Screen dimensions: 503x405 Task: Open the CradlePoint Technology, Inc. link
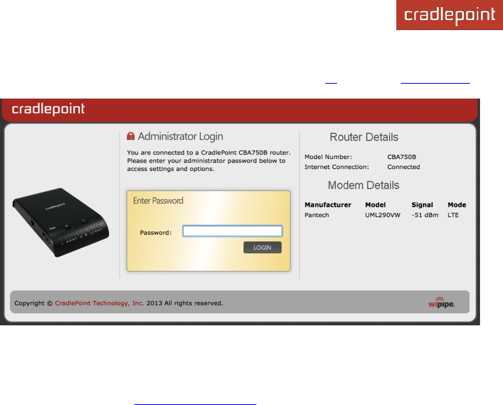click(99, 303)
